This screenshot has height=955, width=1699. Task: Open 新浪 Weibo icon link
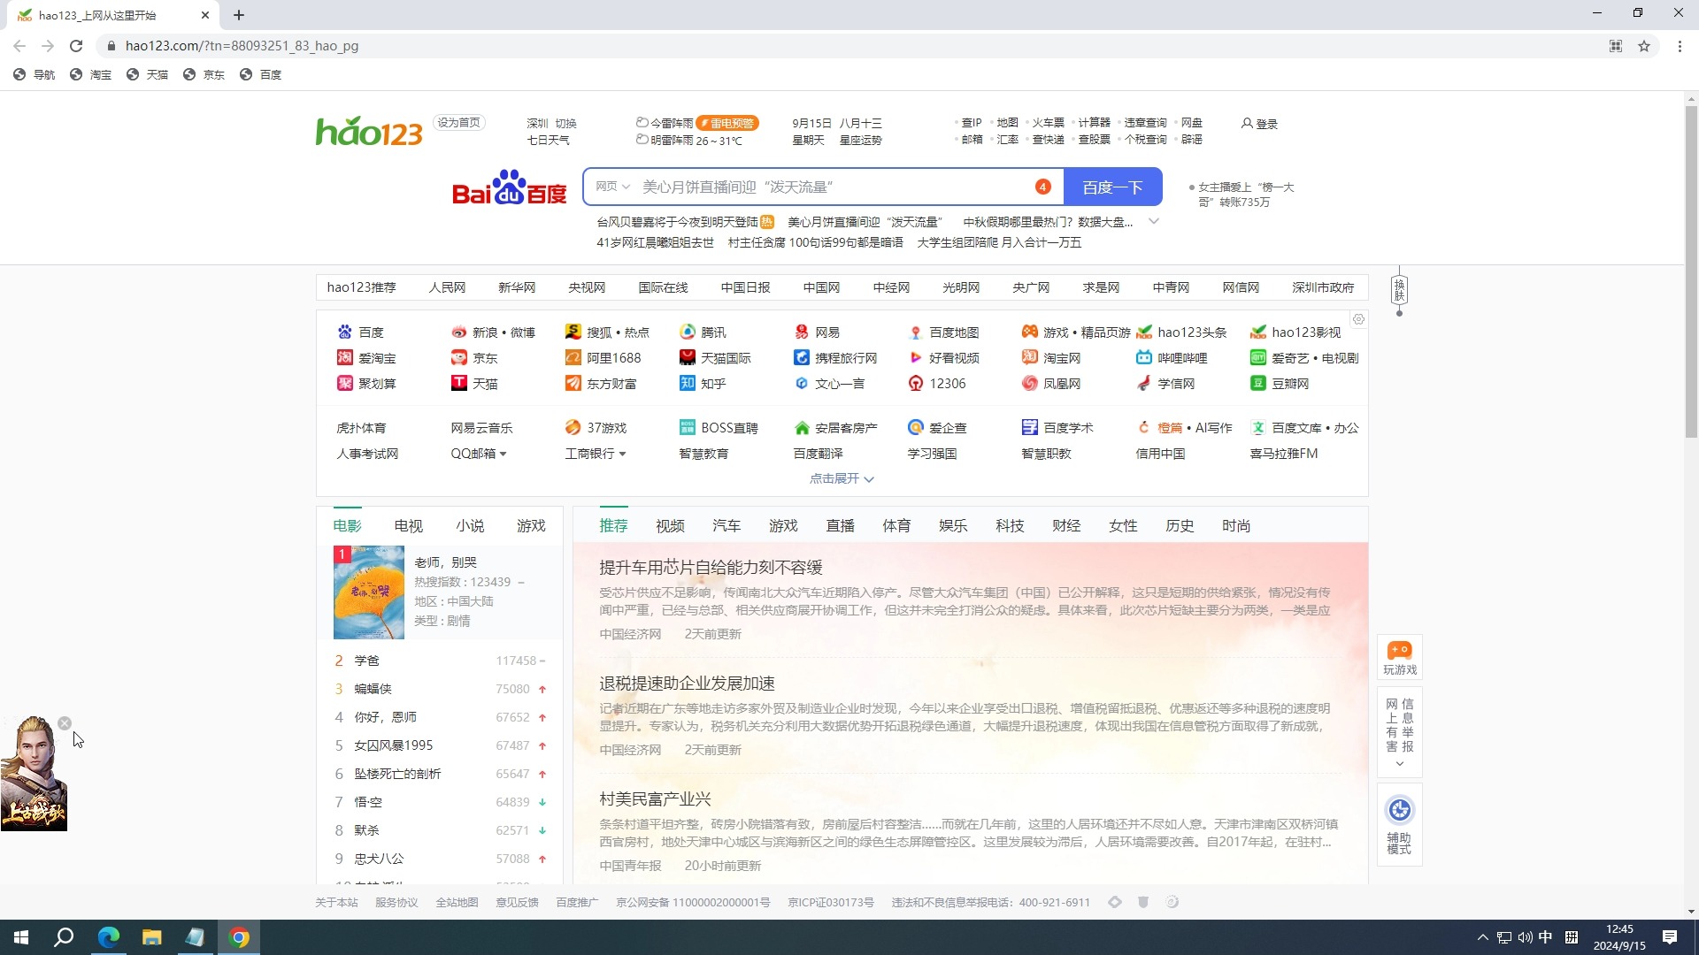tap(458, 332)
